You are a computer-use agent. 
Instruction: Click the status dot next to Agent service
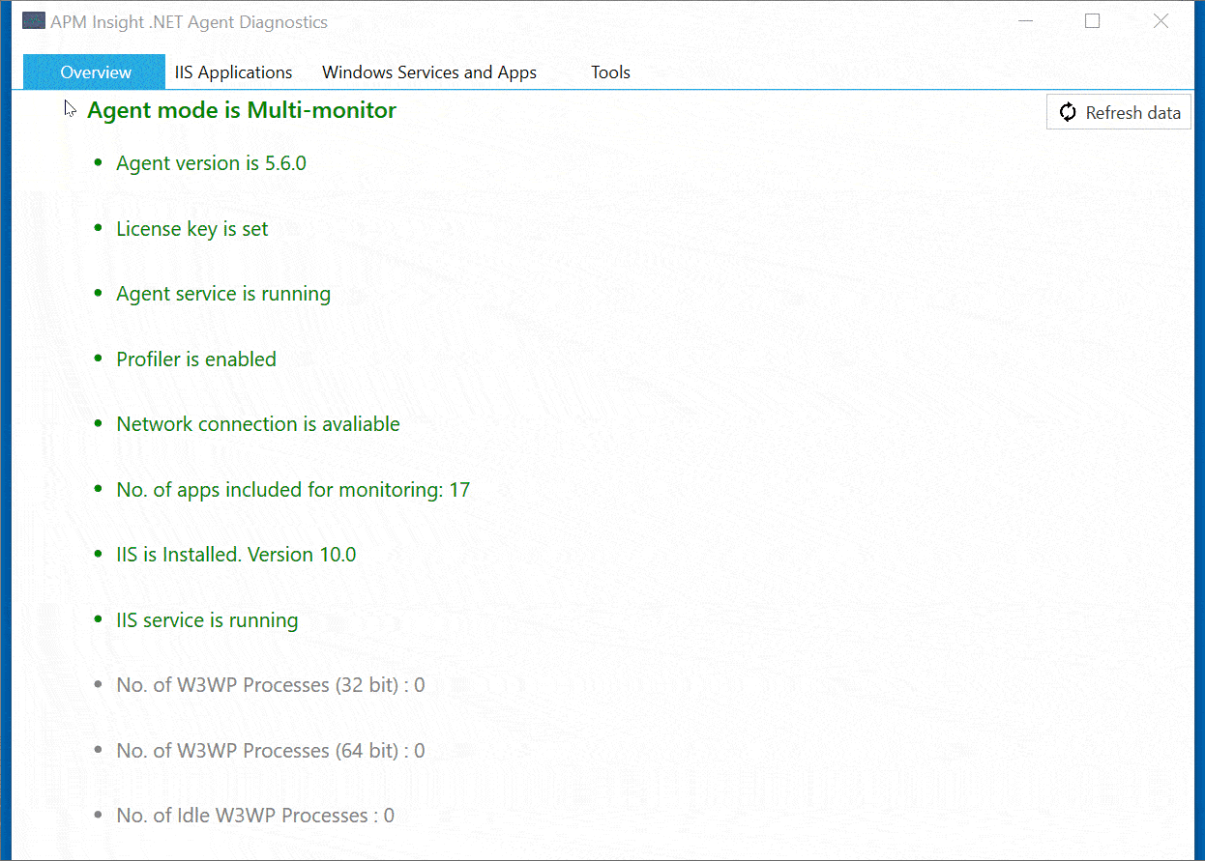[98, 293]
